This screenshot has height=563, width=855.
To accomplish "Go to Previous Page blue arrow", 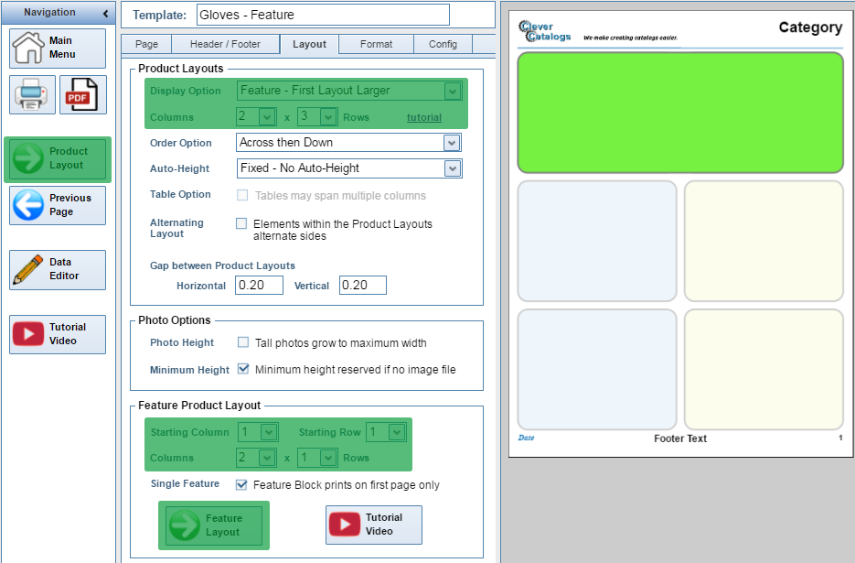I will coord(29,205).
